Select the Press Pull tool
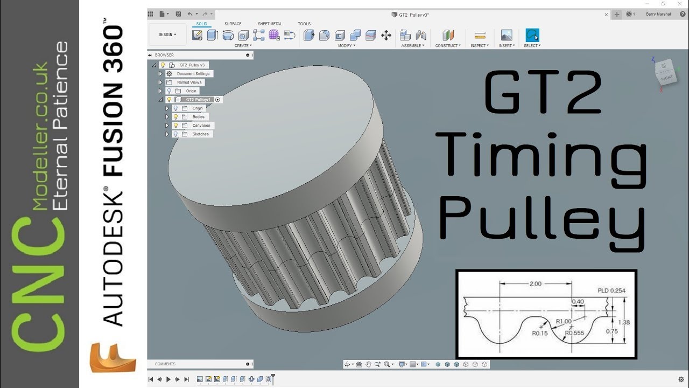Viewport: 689px width, 388px height. tap(308, 35)
